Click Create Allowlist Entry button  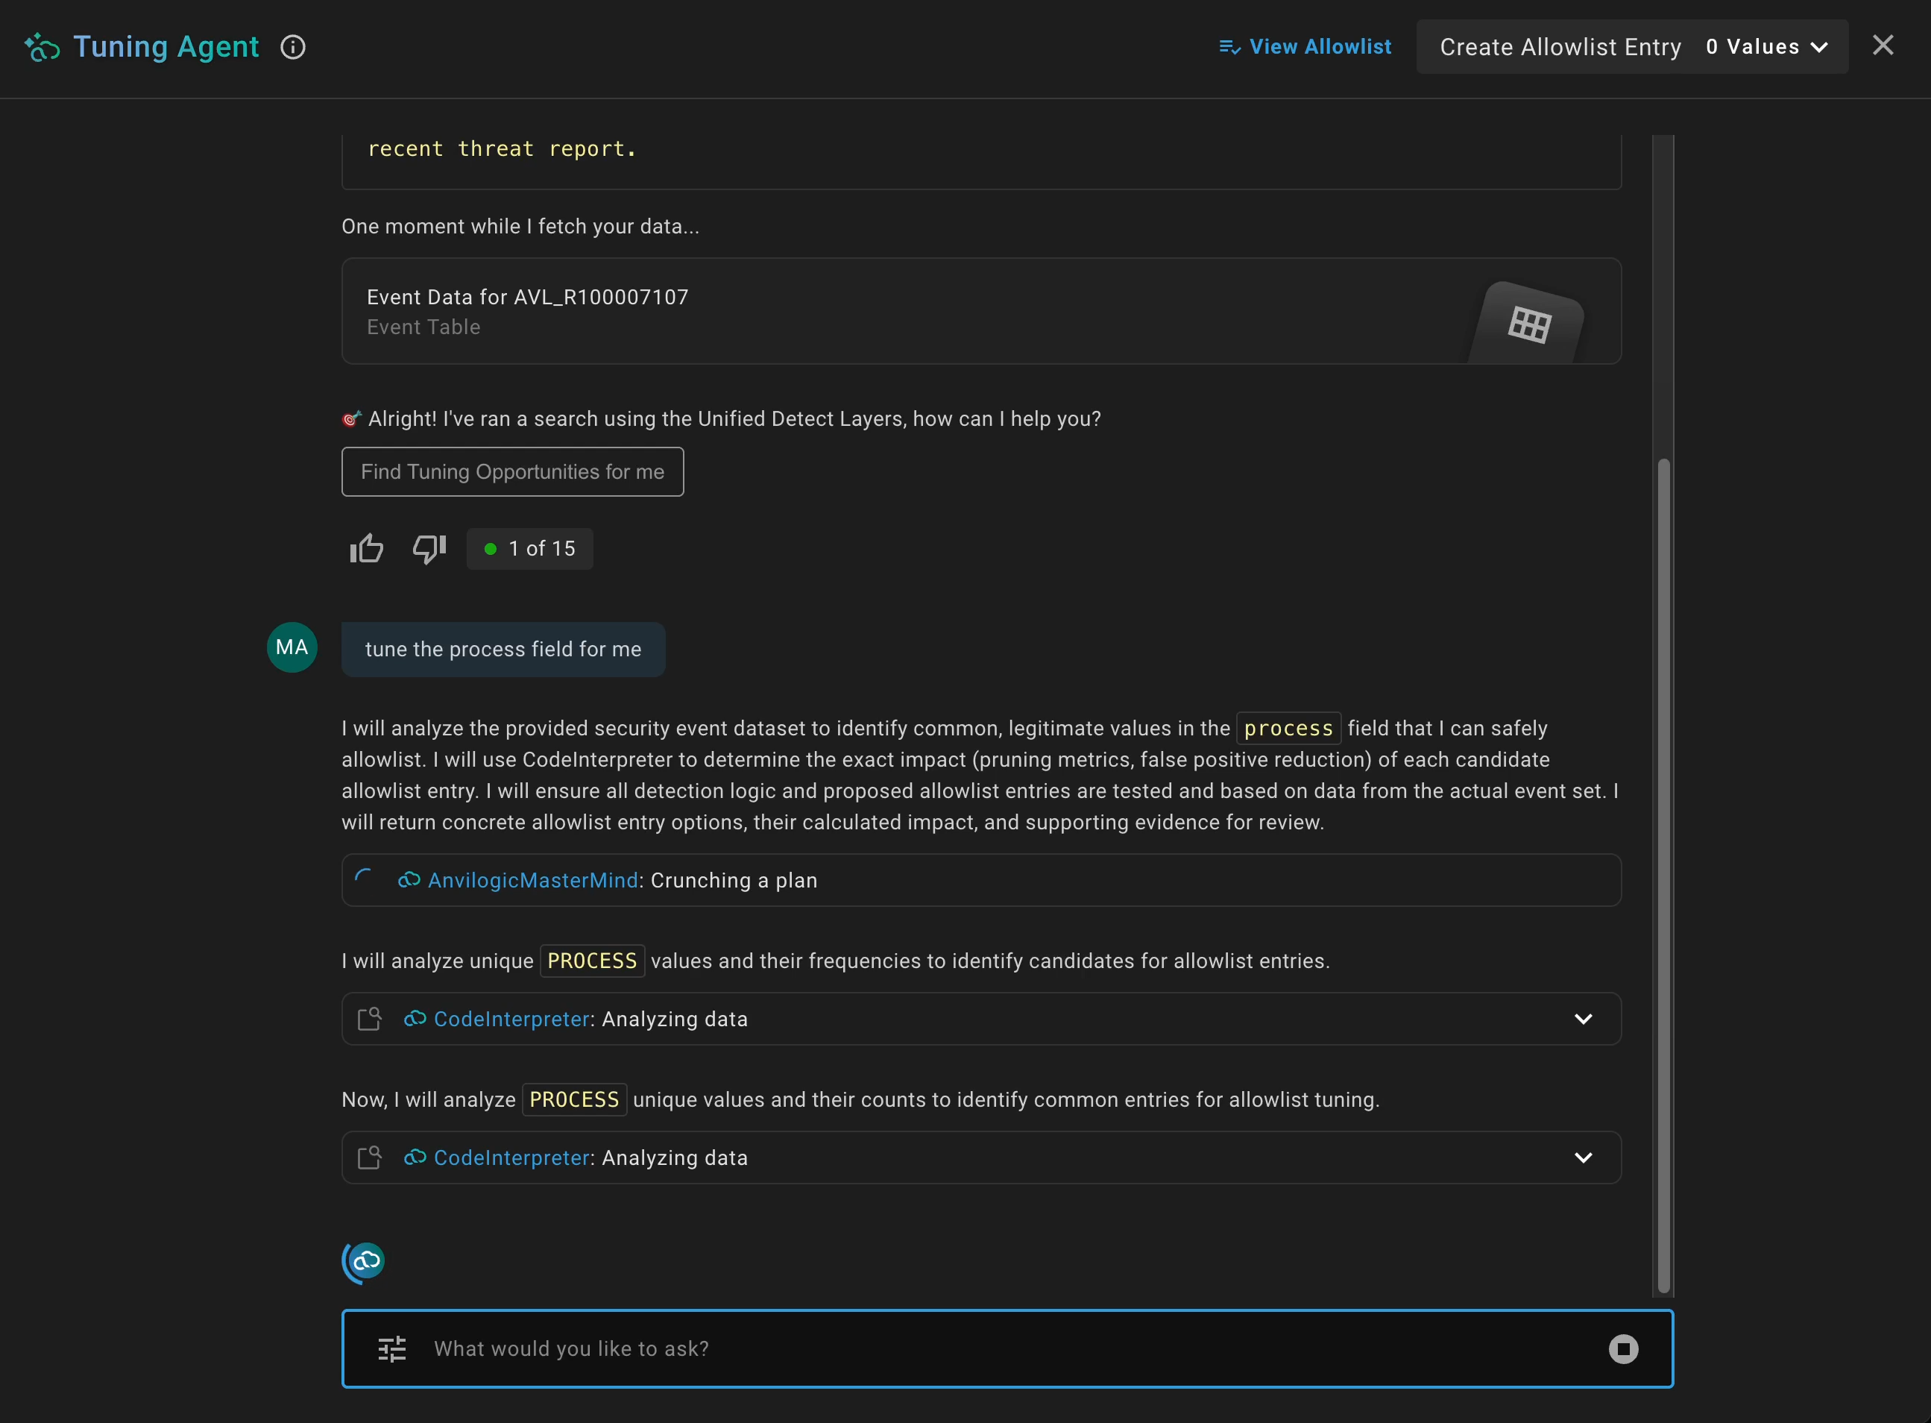(x=1560, y=48)
